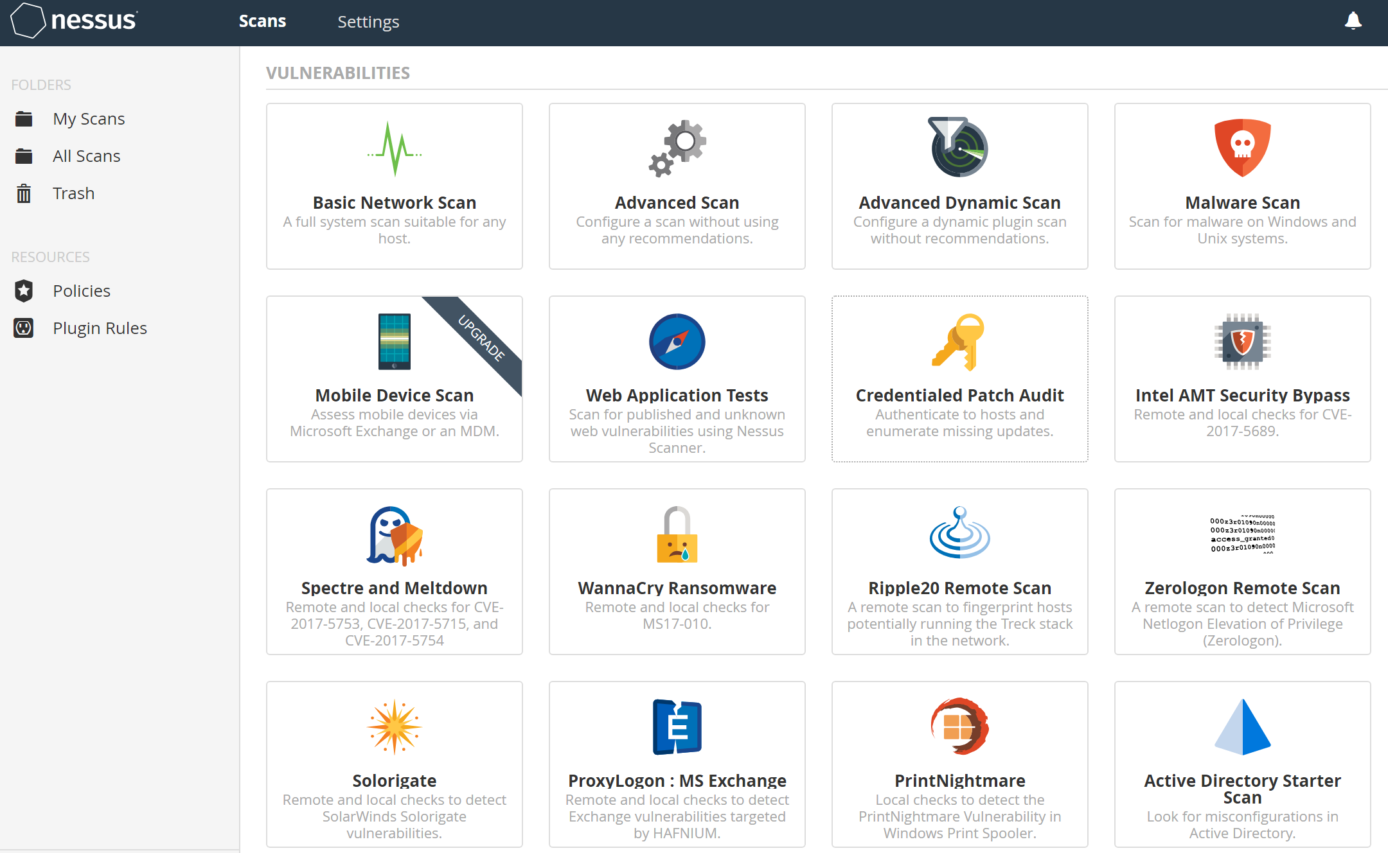
Task: Open Plugin Rules in sidebar
Action: click(x=100, y=328)
